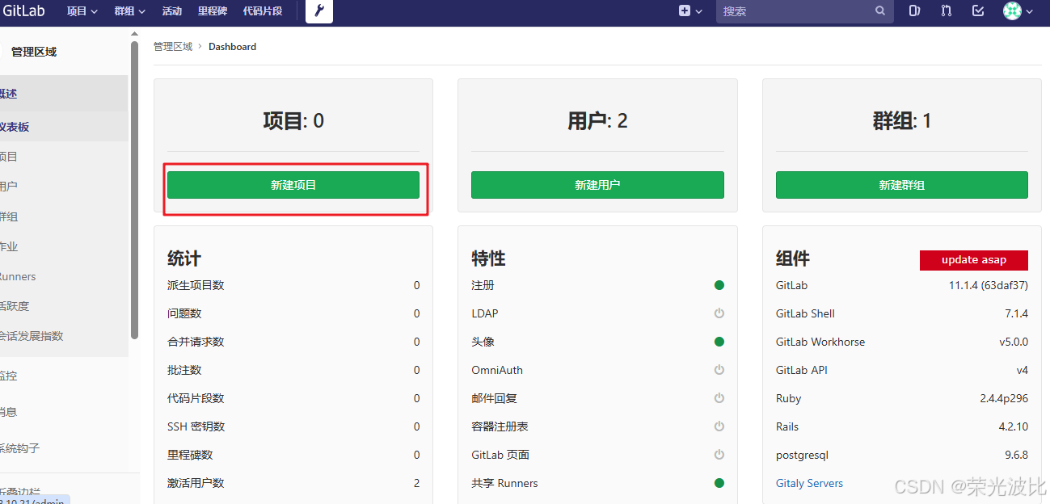Click the 特性 section heading
Screen dimensions: 1050x504
[488, 258]
